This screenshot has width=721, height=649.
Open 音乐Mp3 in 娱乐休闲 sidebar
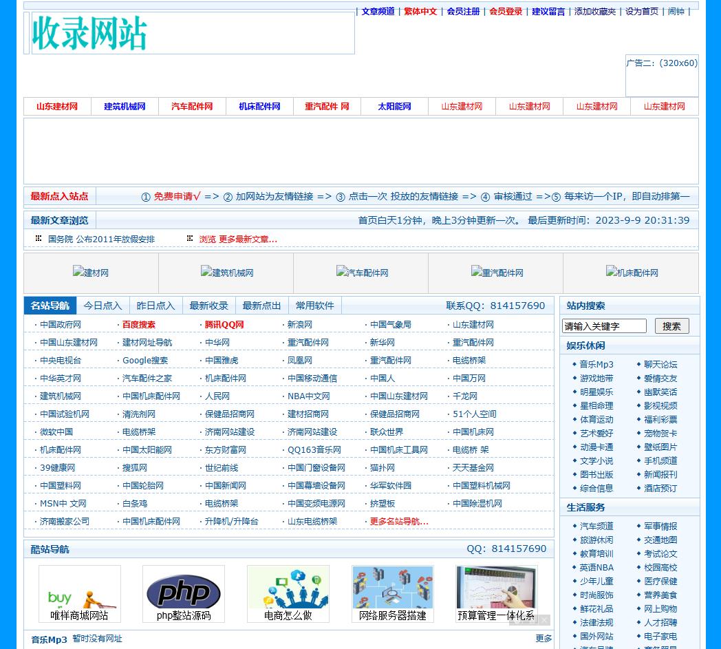(x=596, y=365)
